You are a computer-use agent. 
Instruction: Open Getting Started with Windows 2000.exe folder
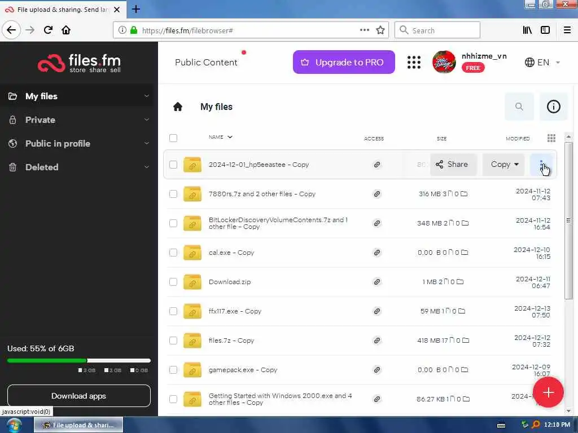(280, 399)
